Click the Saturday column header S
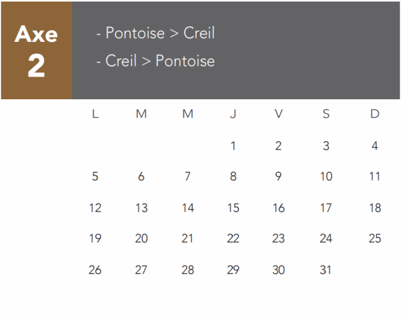402x320 pixels. pos(326,114)
